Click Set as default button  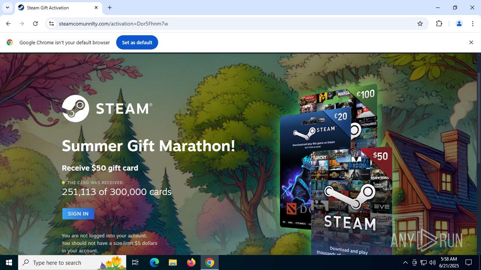tap(137, 42)
